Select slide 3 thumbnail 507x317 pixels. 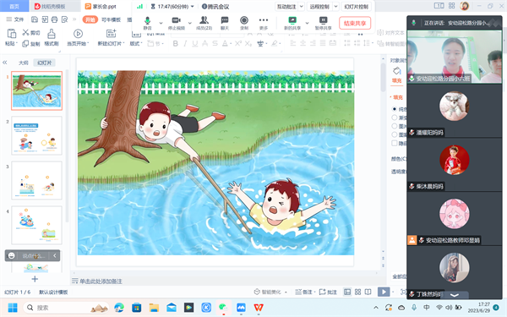(37, 180)
